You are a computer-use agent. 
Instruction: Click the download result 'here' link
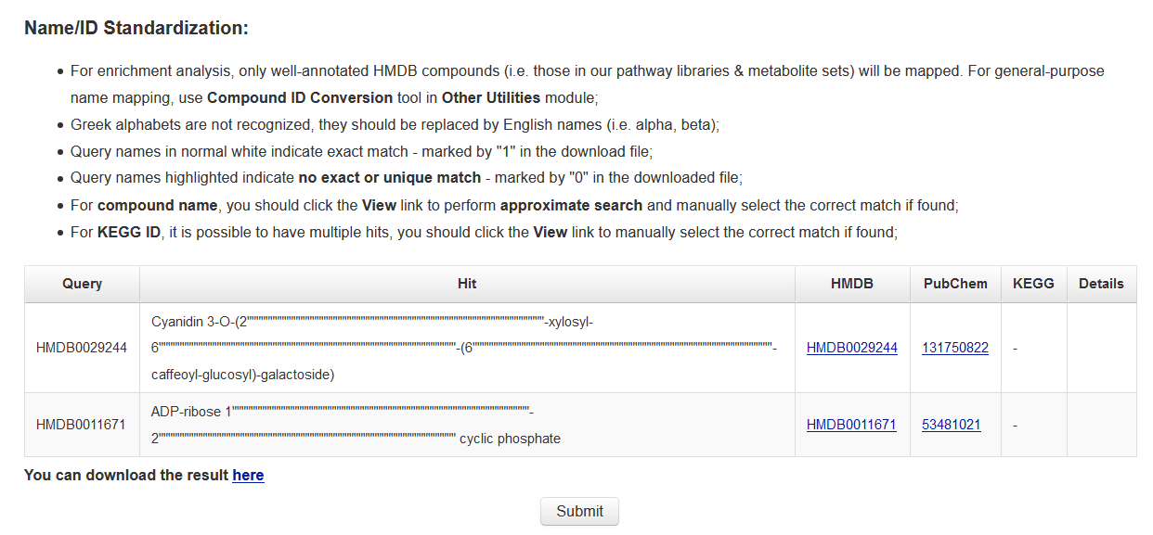coord(248,475)
